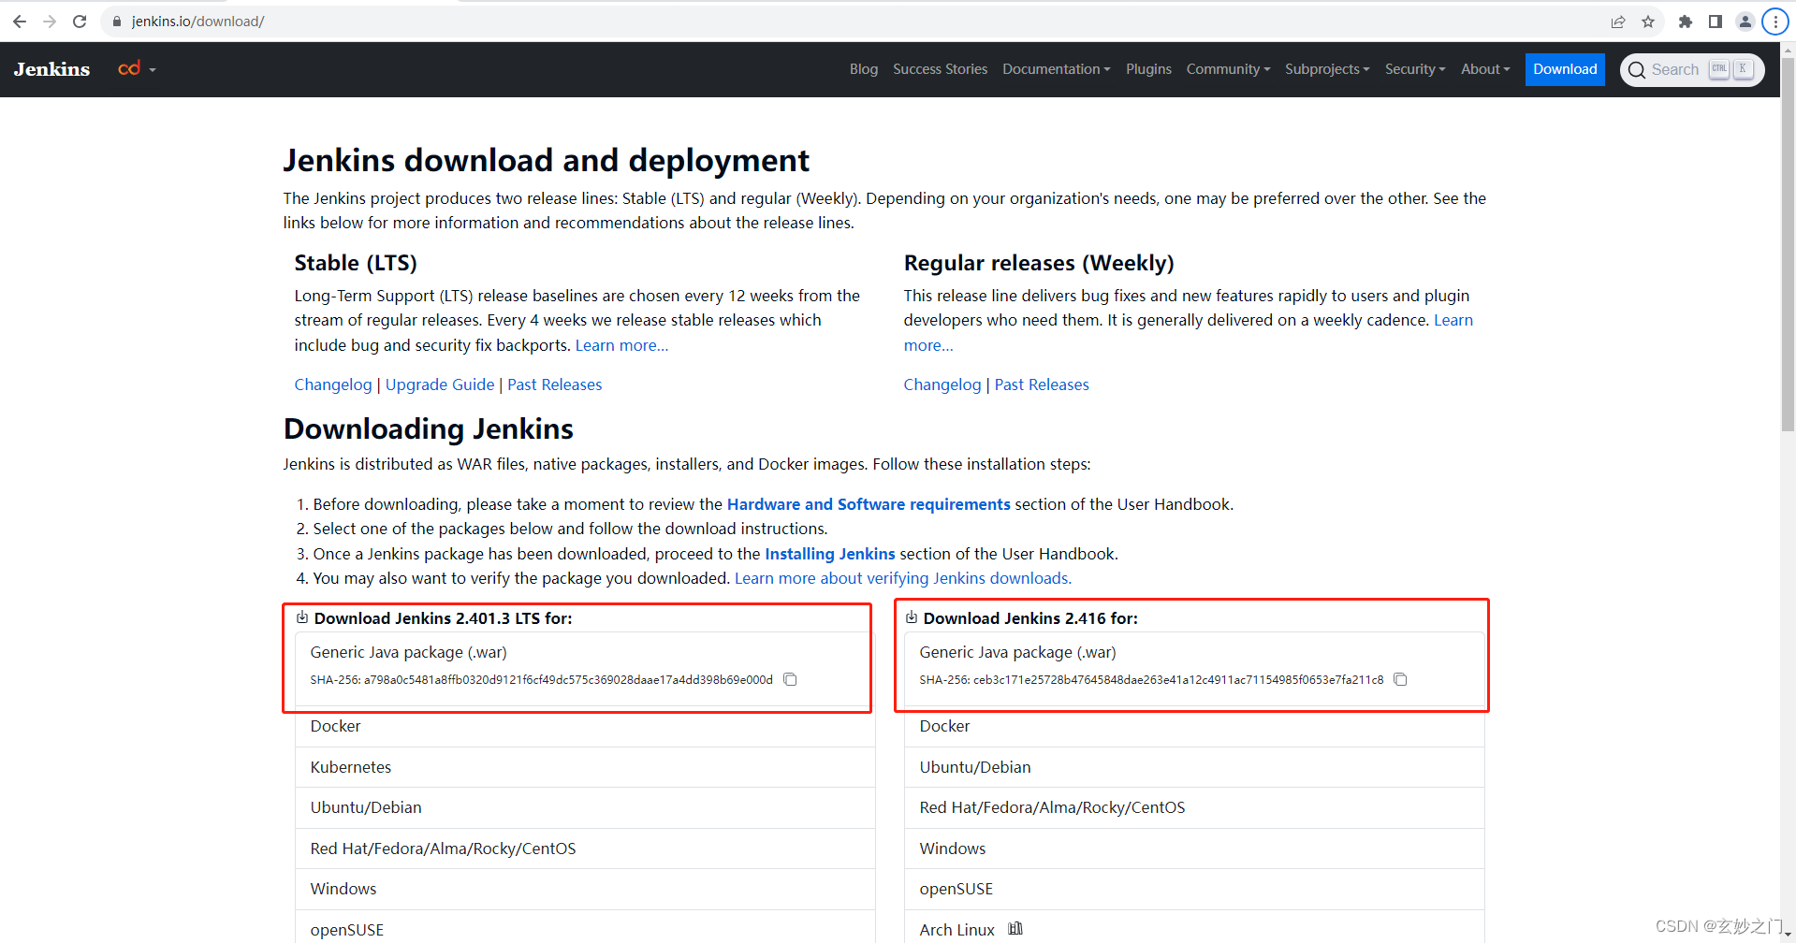Open the browser profile avatar
The height and width of the screenshot is (943, 1796).
point(1745,22)
